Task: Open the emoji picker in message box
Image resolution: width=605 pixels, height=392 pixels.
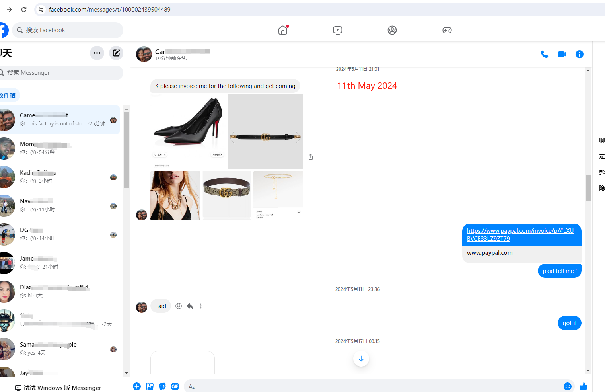Action: click(x=567, y=386)
